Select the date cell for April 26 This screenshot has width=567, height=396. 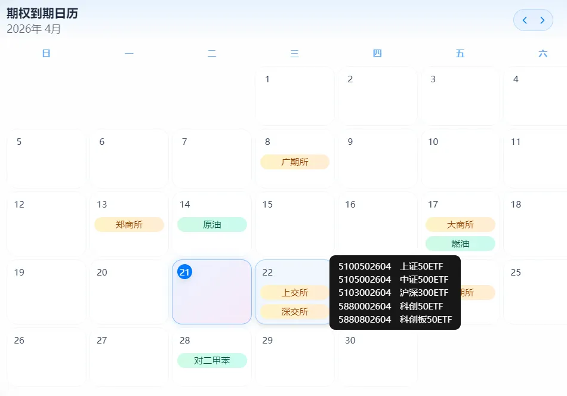(x=47, y=357)
